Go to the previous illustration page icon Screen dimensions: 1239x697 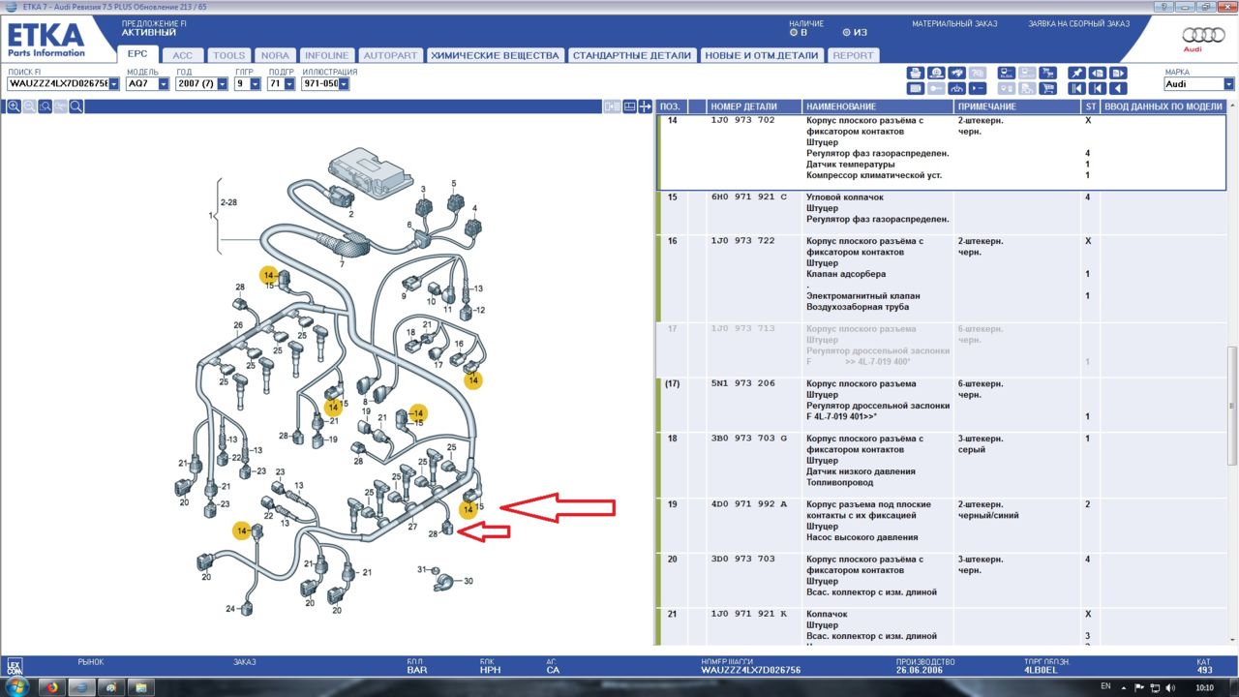pyautogui.click(x=1098, y=73)
